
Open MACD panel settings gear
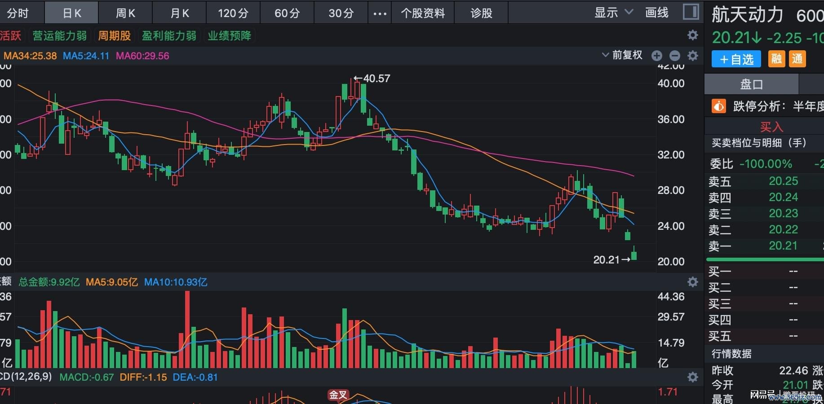pyautogui.click(x=693, y=377)
